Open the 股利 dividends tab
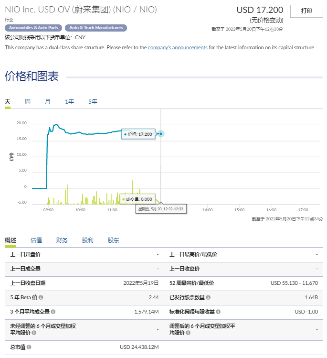The width and height of the screenshot is (327, 358). 87,240
